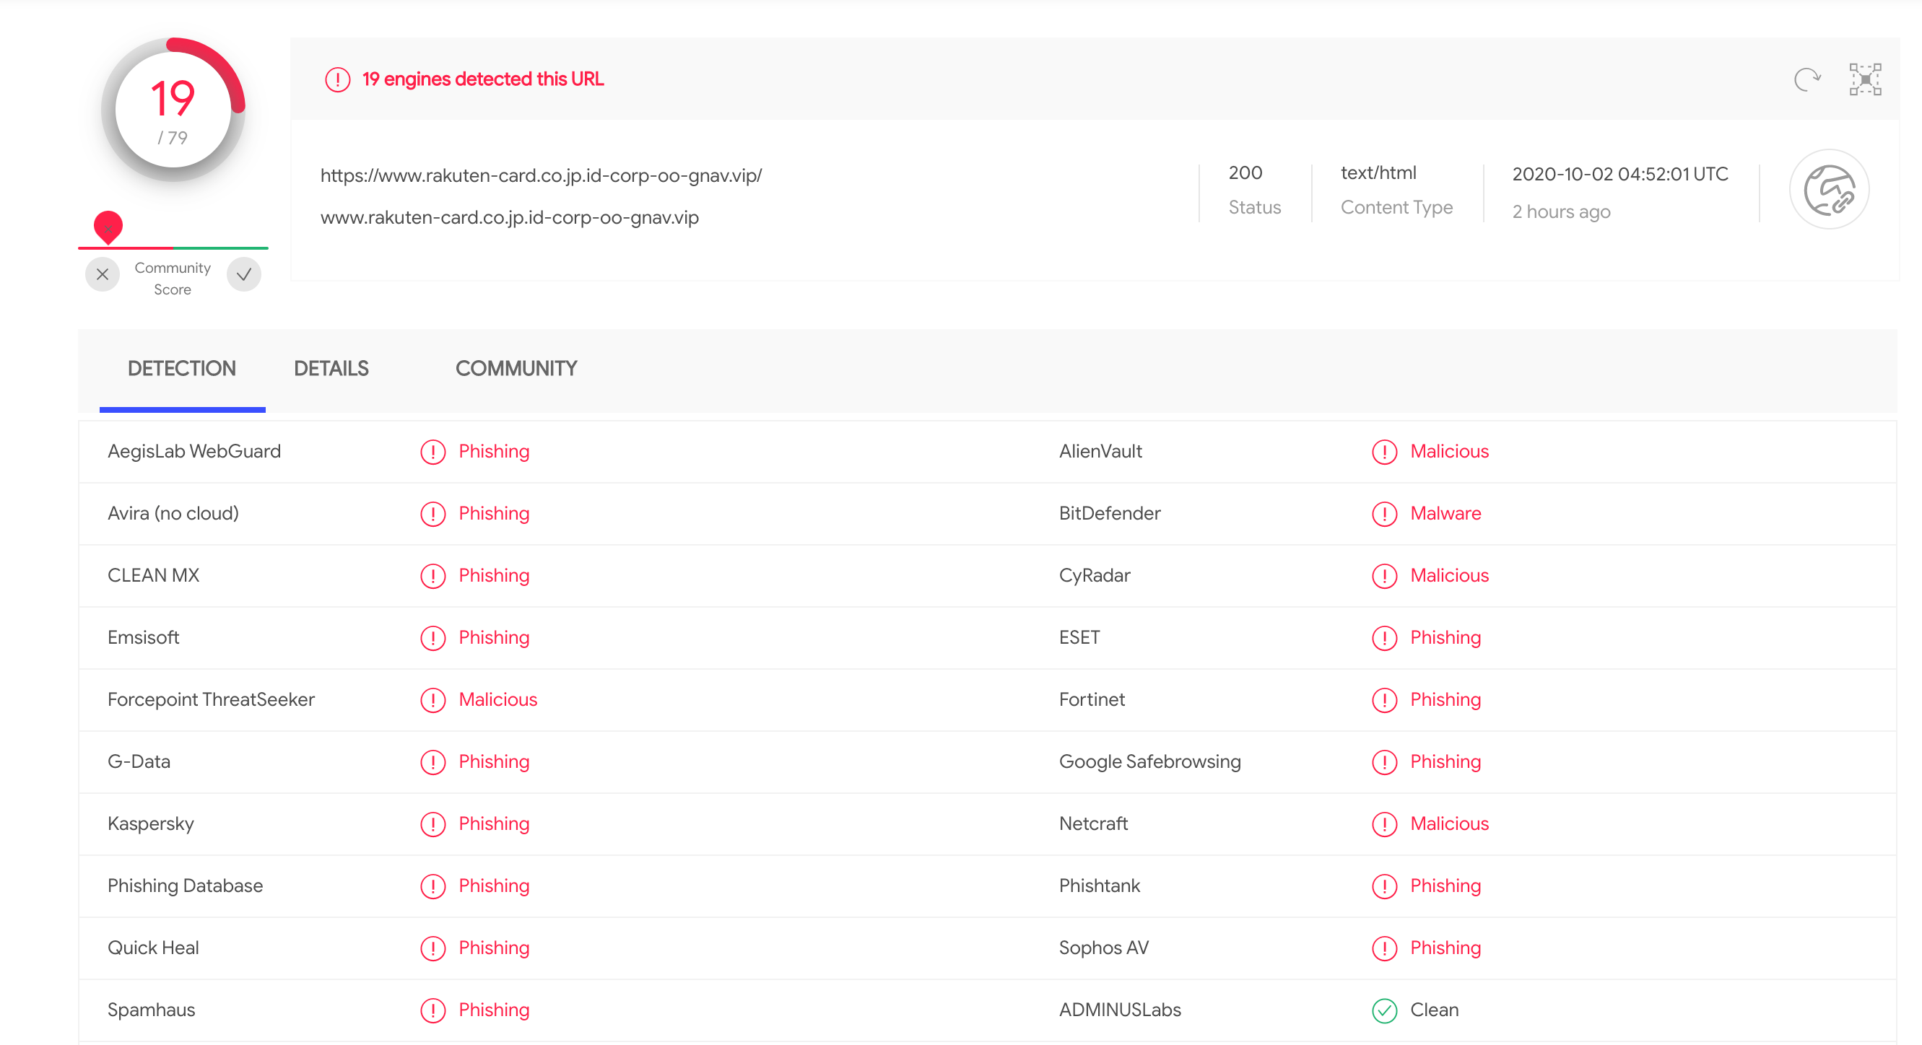Click the Forcepoint ThreatSeeker 'Malicious' label
The height and width of the screenshot is (1045, 1922).
(x=497, y=699)
